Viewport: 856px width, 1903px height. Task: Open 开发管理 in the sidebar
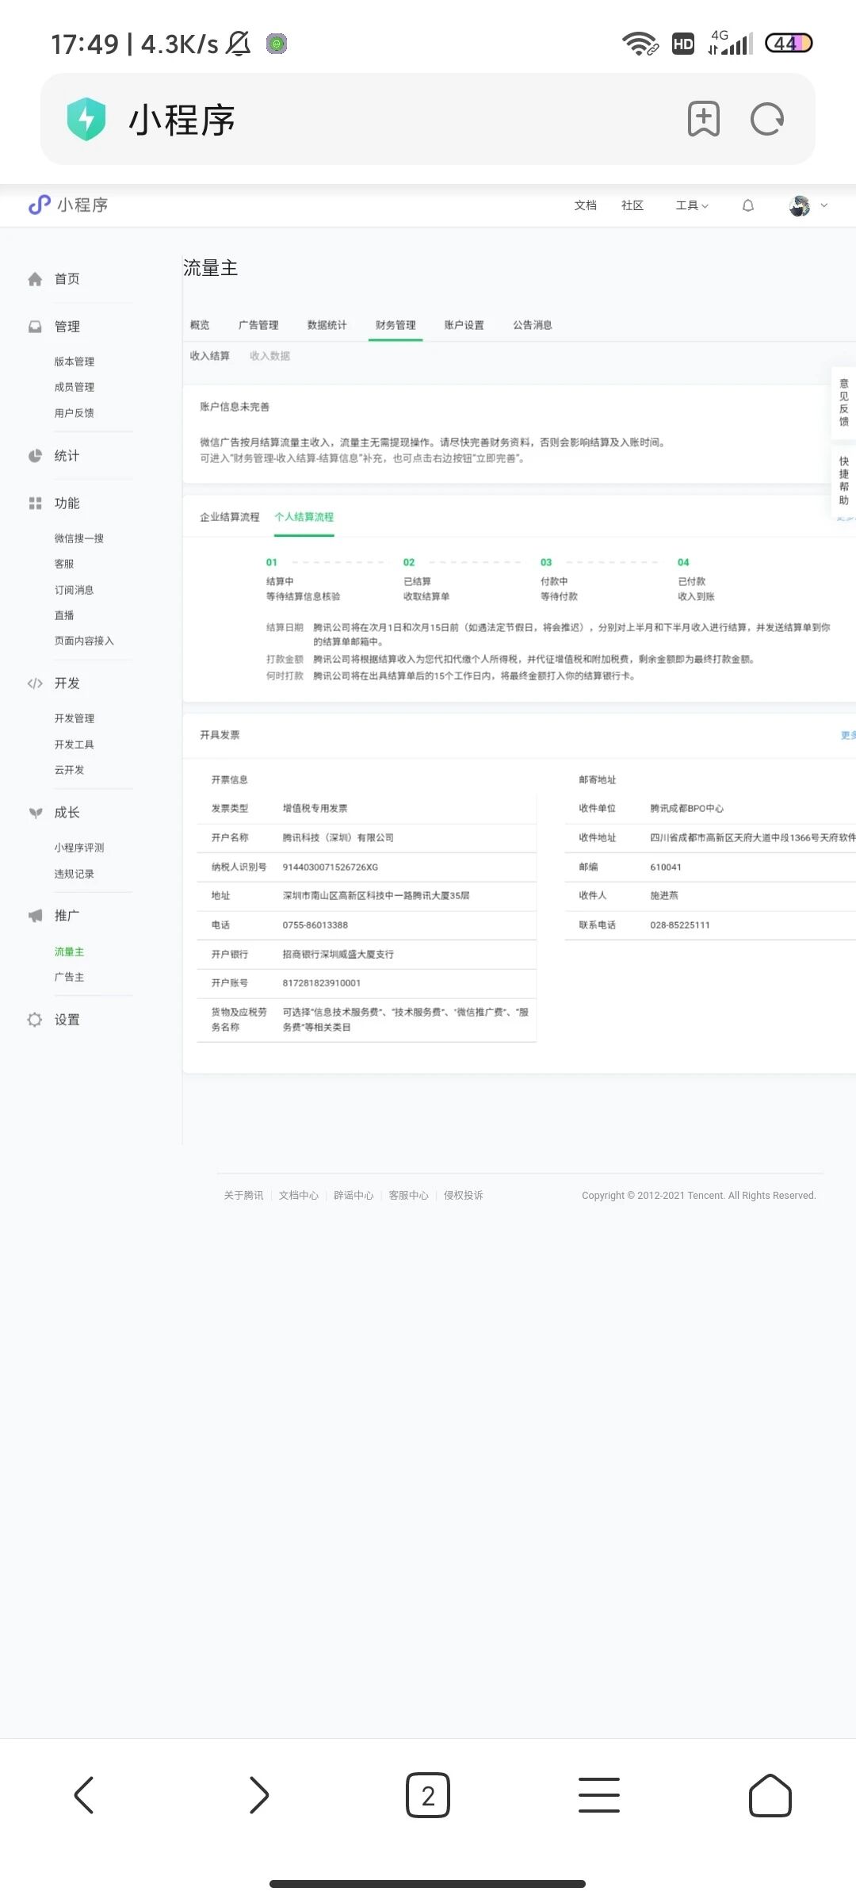pyautogui.click(x=74, y=718)
